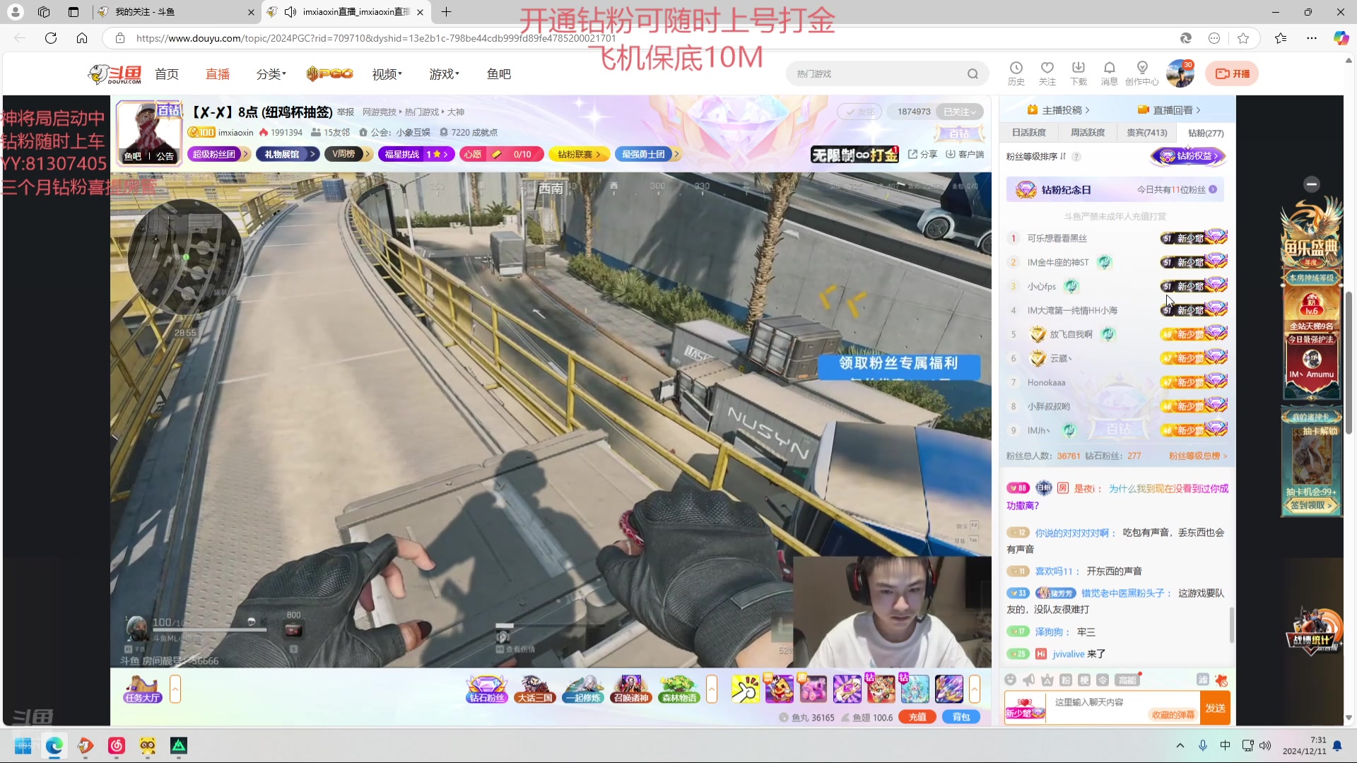Open 大话三国 game icon
Image resolution: width=1357 pixels, height=763 pixels.
pyautogui.click(x=535, y=690)
